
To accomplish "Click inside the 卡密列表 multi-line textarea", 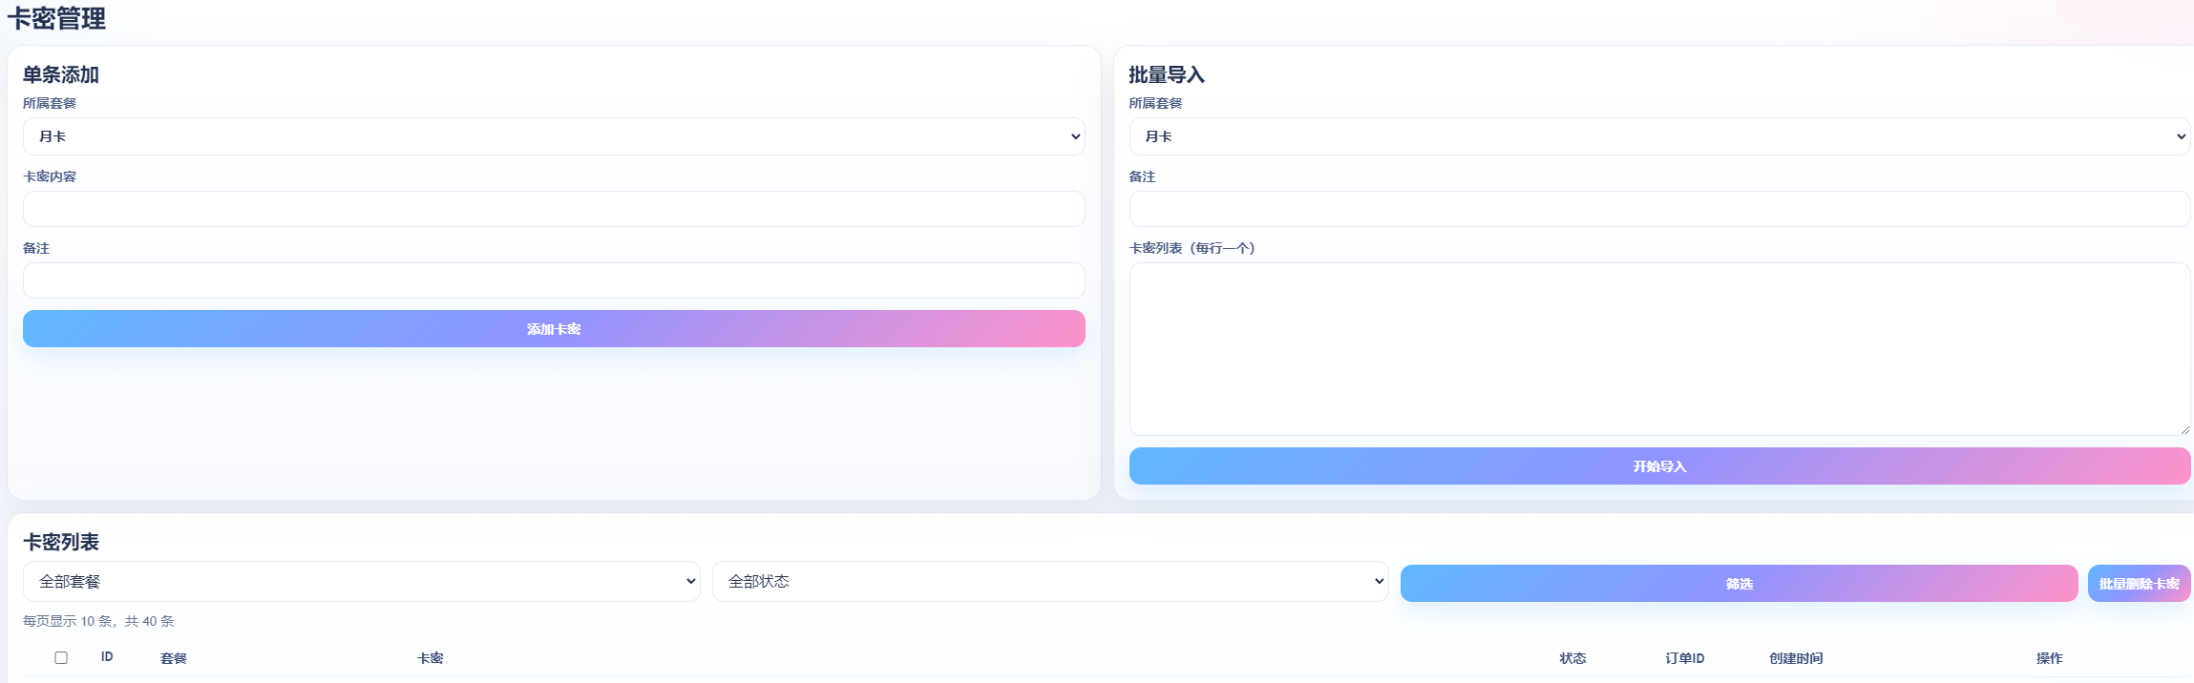I will tap(1659, 349).
